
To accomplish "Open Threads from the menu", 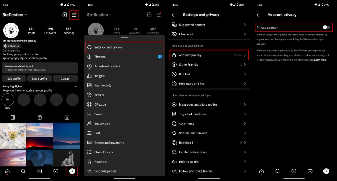I will coord(124,57).
